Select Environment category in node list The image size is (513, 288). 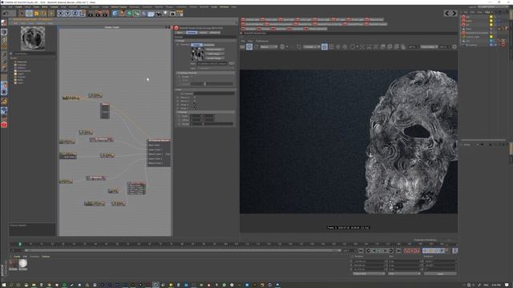24,71
